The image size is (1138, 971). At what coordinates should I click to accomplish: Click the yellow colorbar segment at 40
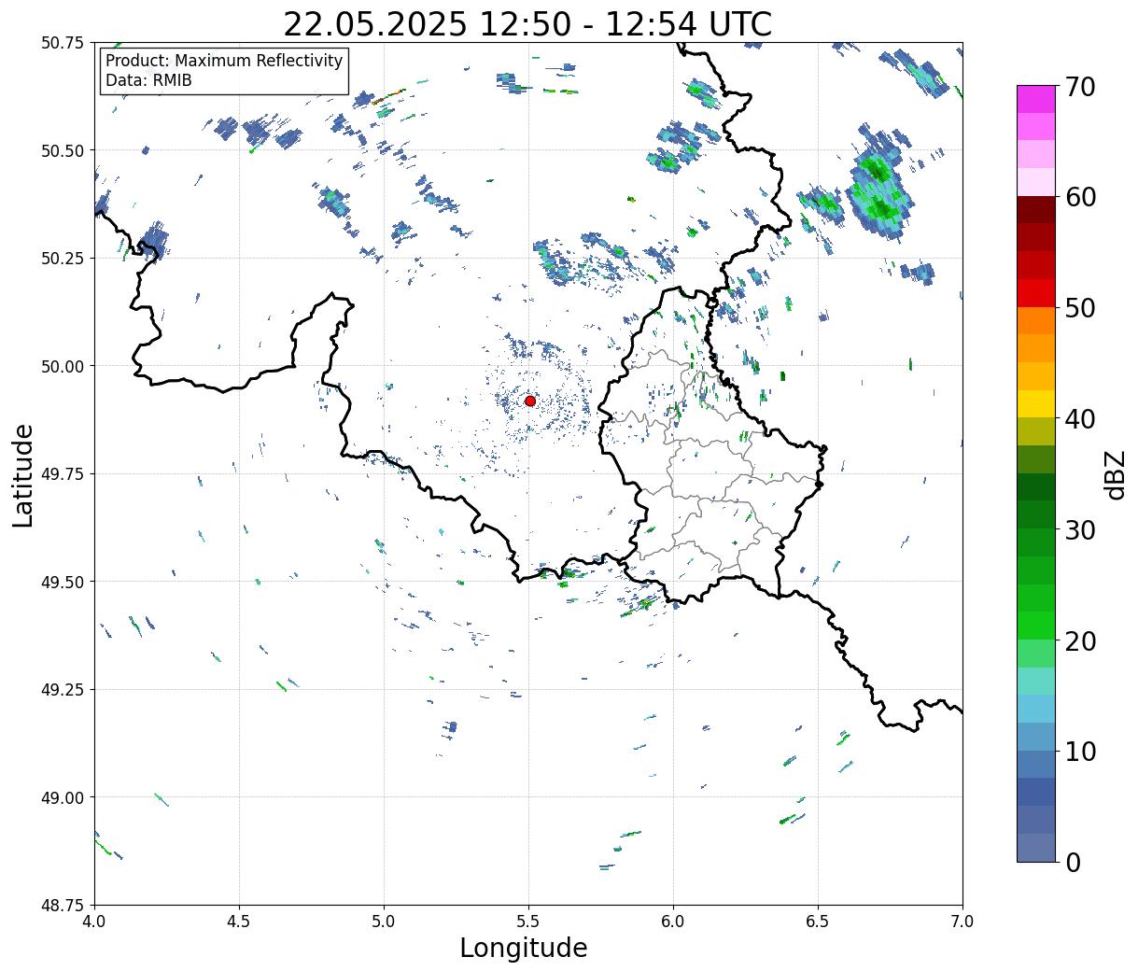pyautogui.click(x=1035, y=403)
